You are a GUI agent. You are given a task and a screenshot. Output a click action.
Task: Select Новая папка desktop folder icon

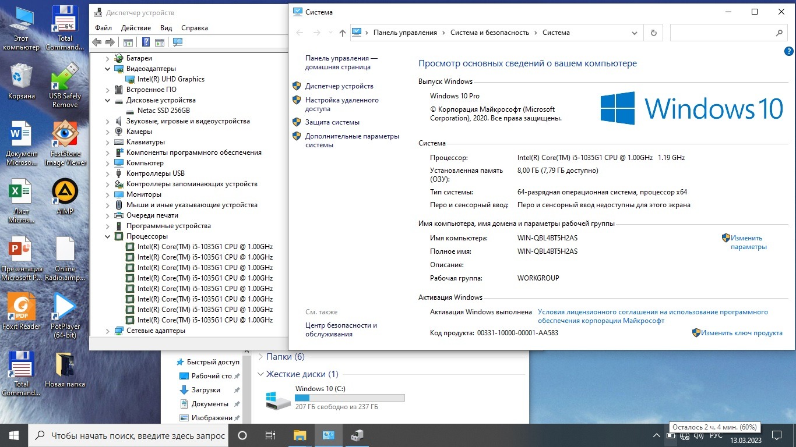tap(65, 369)
